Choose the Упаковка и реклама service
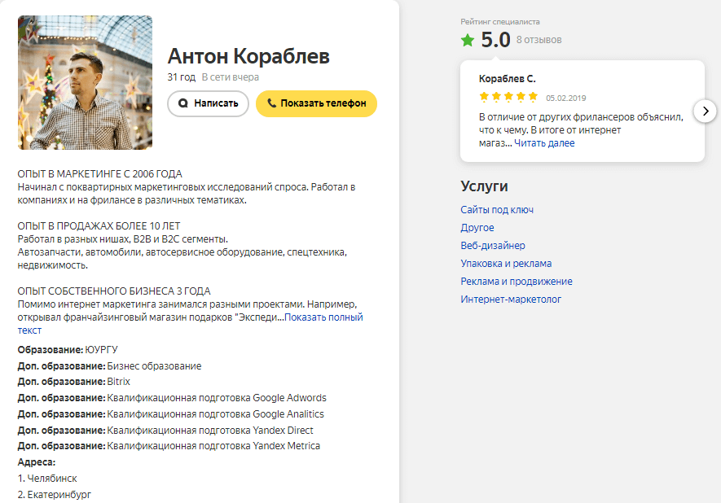 click(x=506, y=264)
